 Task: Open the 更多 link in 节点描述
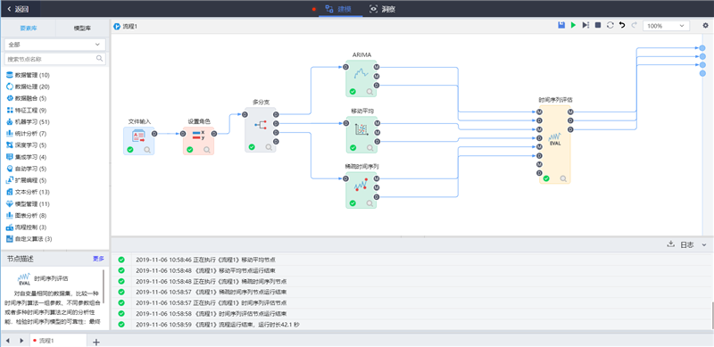[x=98, y=259]
